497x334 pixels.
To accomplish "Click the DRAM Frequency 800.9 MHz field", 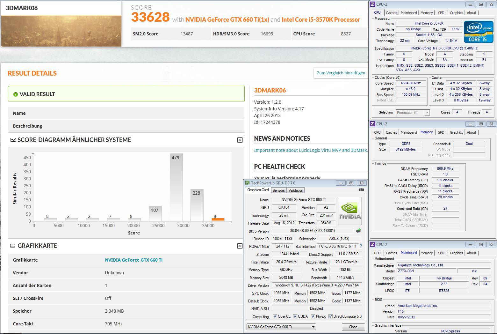I will [445, 169].
